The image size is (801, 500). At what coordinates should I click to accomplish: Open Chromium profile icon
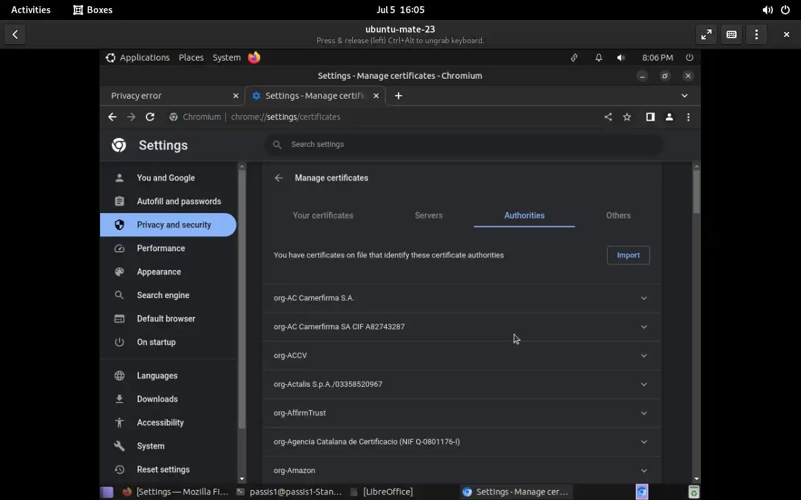pos(669,117)
